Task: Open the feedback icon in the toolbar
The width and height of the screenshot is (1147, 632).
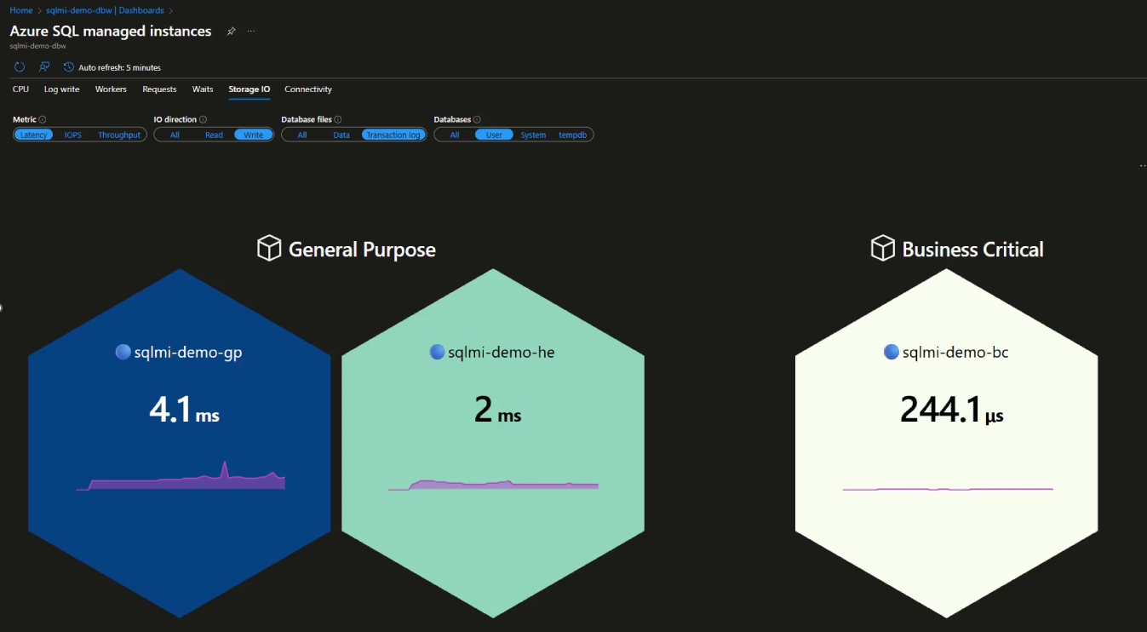Action: [44, 66]
